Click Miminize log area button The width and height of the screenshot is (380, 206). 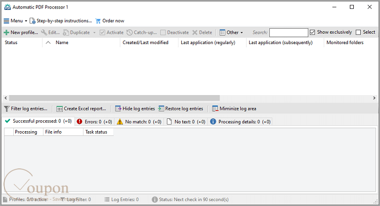point(234,108)
